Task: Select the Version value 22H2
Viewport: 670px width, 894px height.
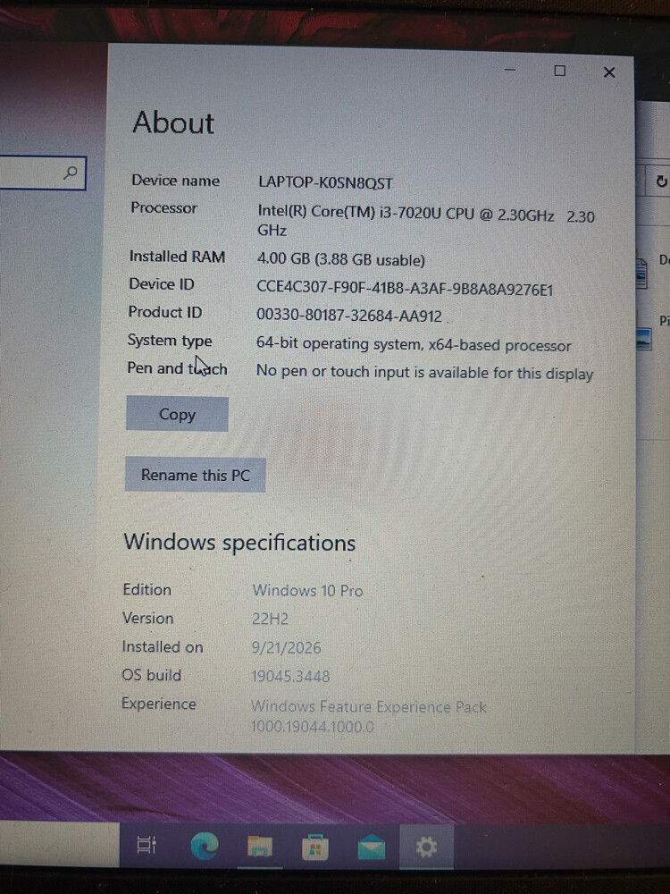Action: point(270,619)
